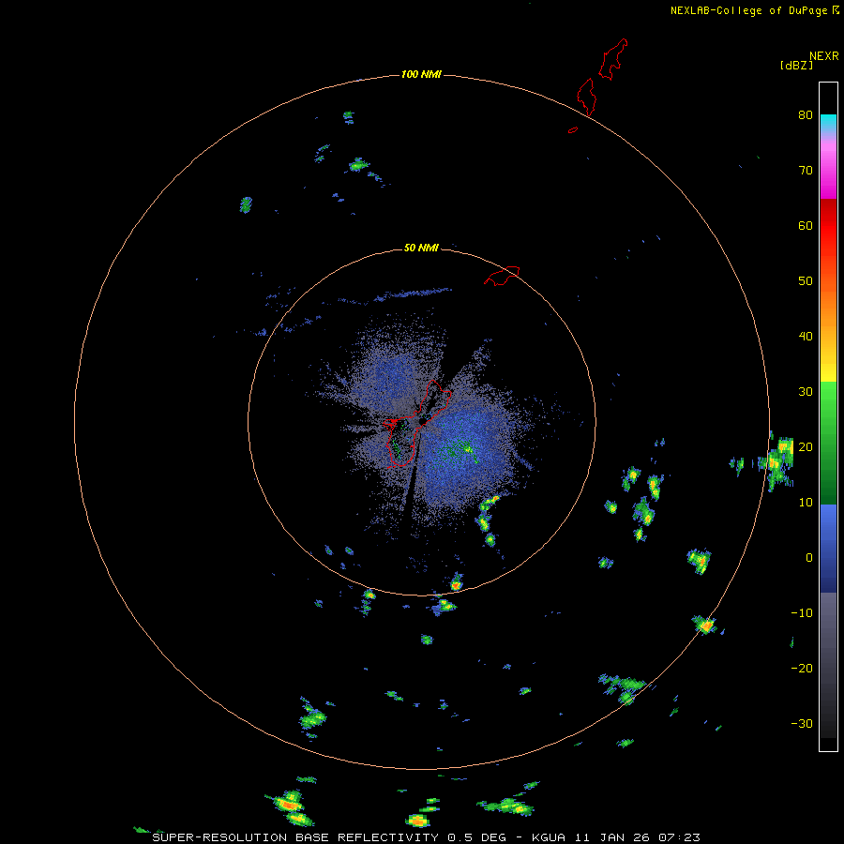Click the -10 value on dBZ scale
Image resolution: width=844 pixels, height=844 pixels.
(x=802, y=612)
